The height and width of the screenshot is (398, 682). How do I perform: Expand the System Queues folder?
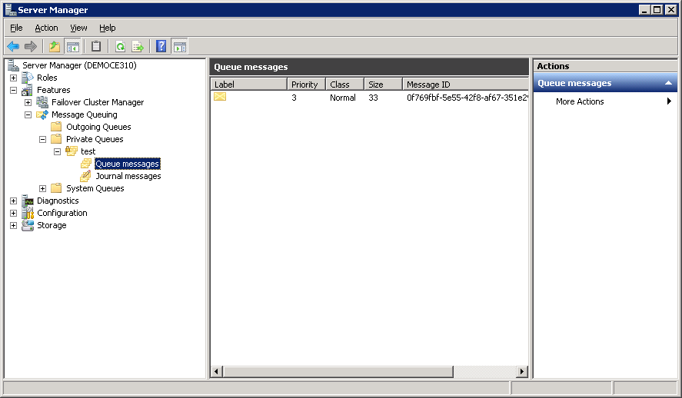43,188
